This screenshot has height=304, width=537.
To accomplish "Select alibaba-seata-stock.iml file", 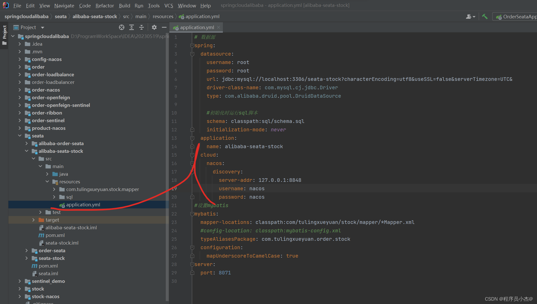I will [71, 227].
